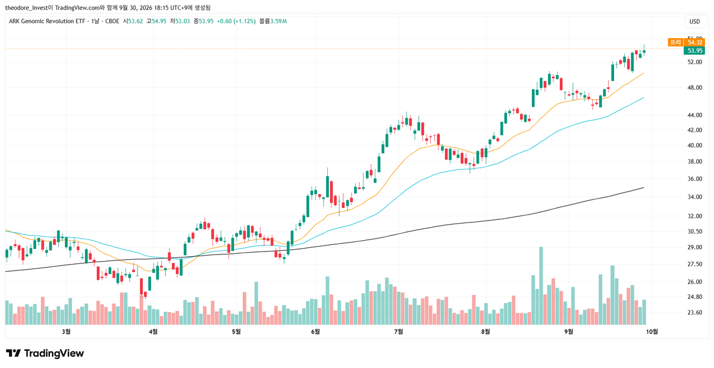Click the 27.50 price axis label
This screenshot has height=368, width=714.
click(x=694, y=265)
